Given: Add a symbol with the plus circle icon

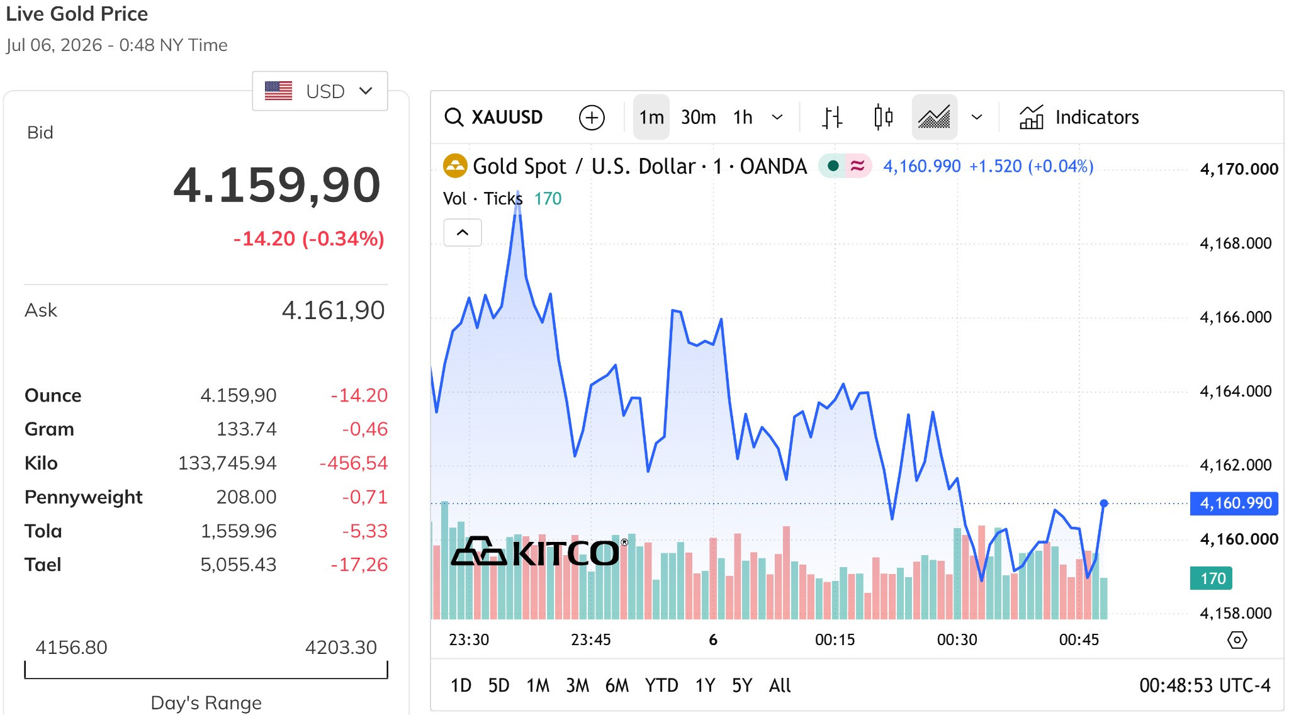Looking at the screenshot, I should pos(592,118).
